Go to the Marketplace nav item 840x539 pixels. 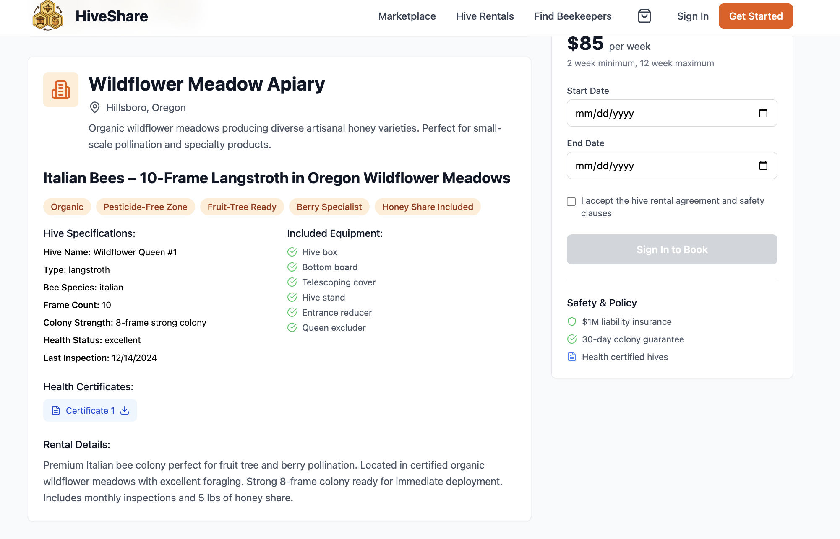[407, 16]
